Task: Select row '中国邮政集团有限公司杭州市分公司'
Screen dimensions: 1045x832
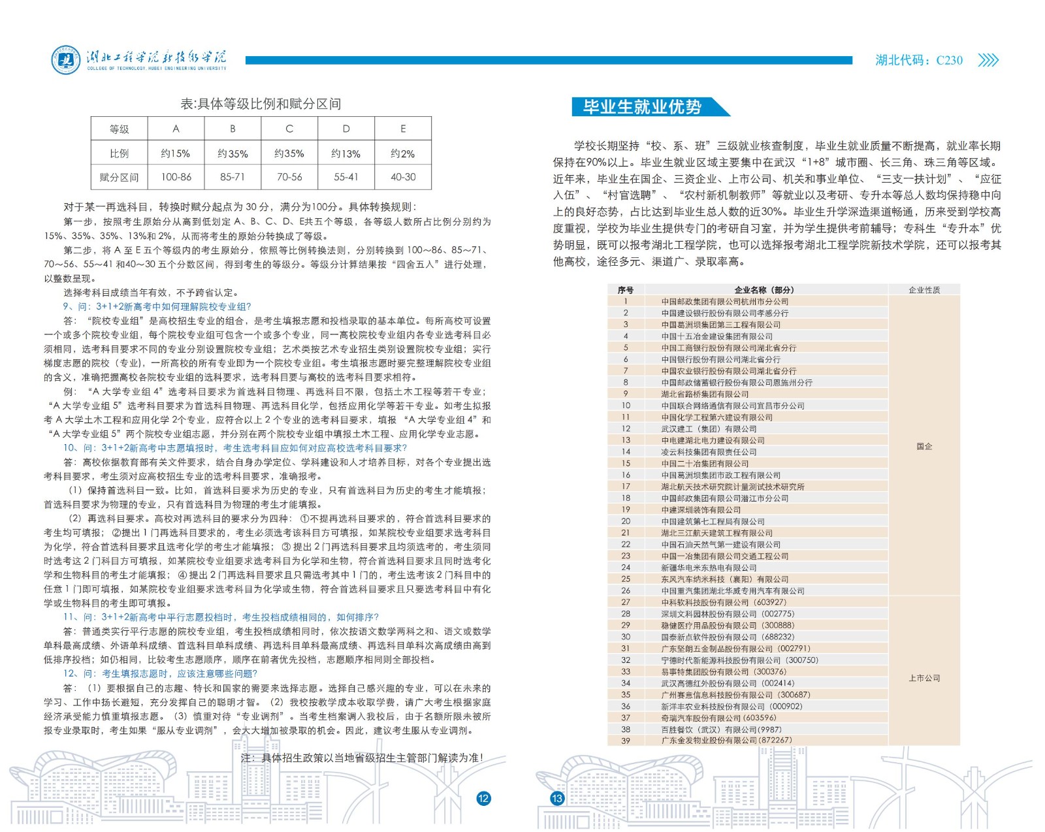Action: tap(748, 302)
